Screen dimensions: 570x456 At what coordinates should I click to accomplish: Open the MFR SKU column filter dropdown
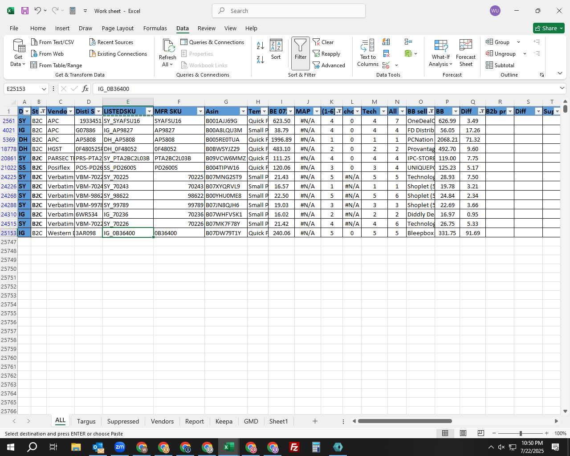point(200,111)
